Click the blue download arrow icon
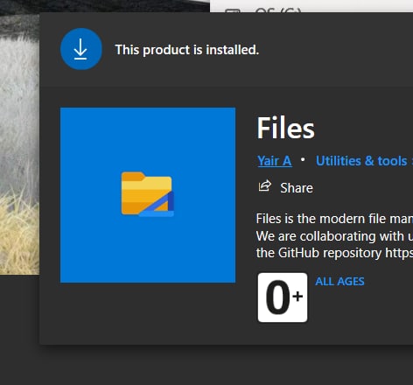Image resolution: width=413 pixels, height=385 pixels. pyautogui.click(x=81, y=49)
